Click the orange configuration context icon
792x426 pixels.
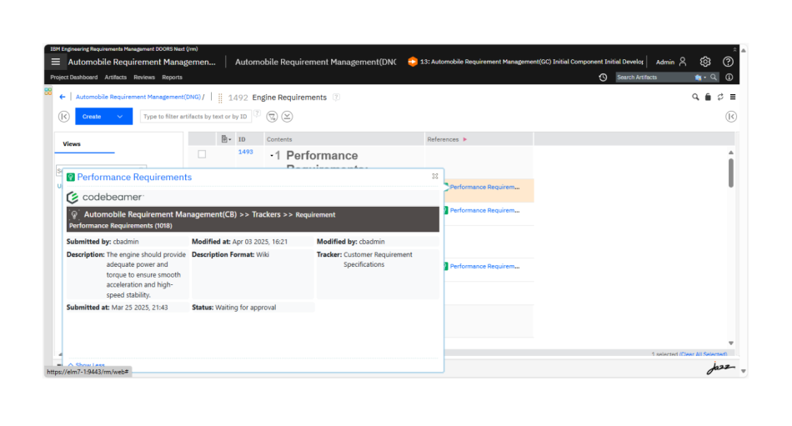tap(413, 62)
